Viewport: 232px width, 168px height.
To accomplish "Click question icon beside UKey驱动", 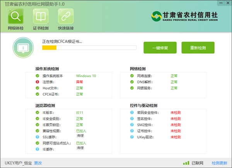I will [x=132, y=137].
